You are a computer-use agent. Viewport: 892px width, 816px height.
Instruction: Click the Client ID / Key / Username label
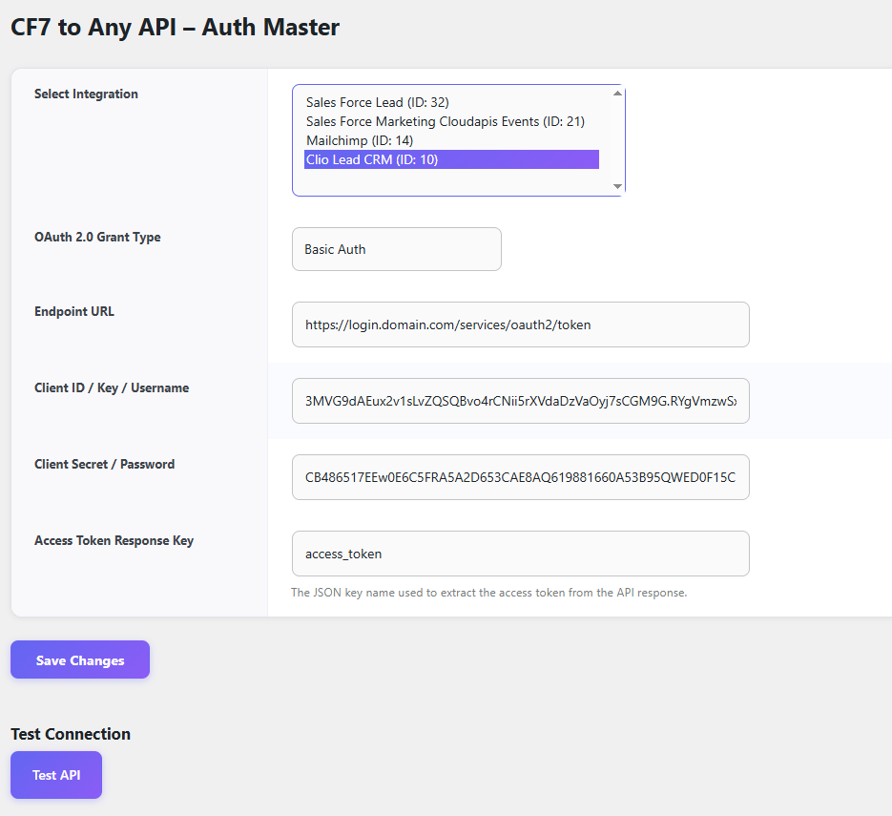pos(112,387)
